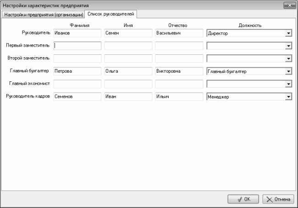Switch to Настройки предприятия (организации) tab
This screenshot has width=298, height=208.
pyautogui.click(x=44, y=15)
